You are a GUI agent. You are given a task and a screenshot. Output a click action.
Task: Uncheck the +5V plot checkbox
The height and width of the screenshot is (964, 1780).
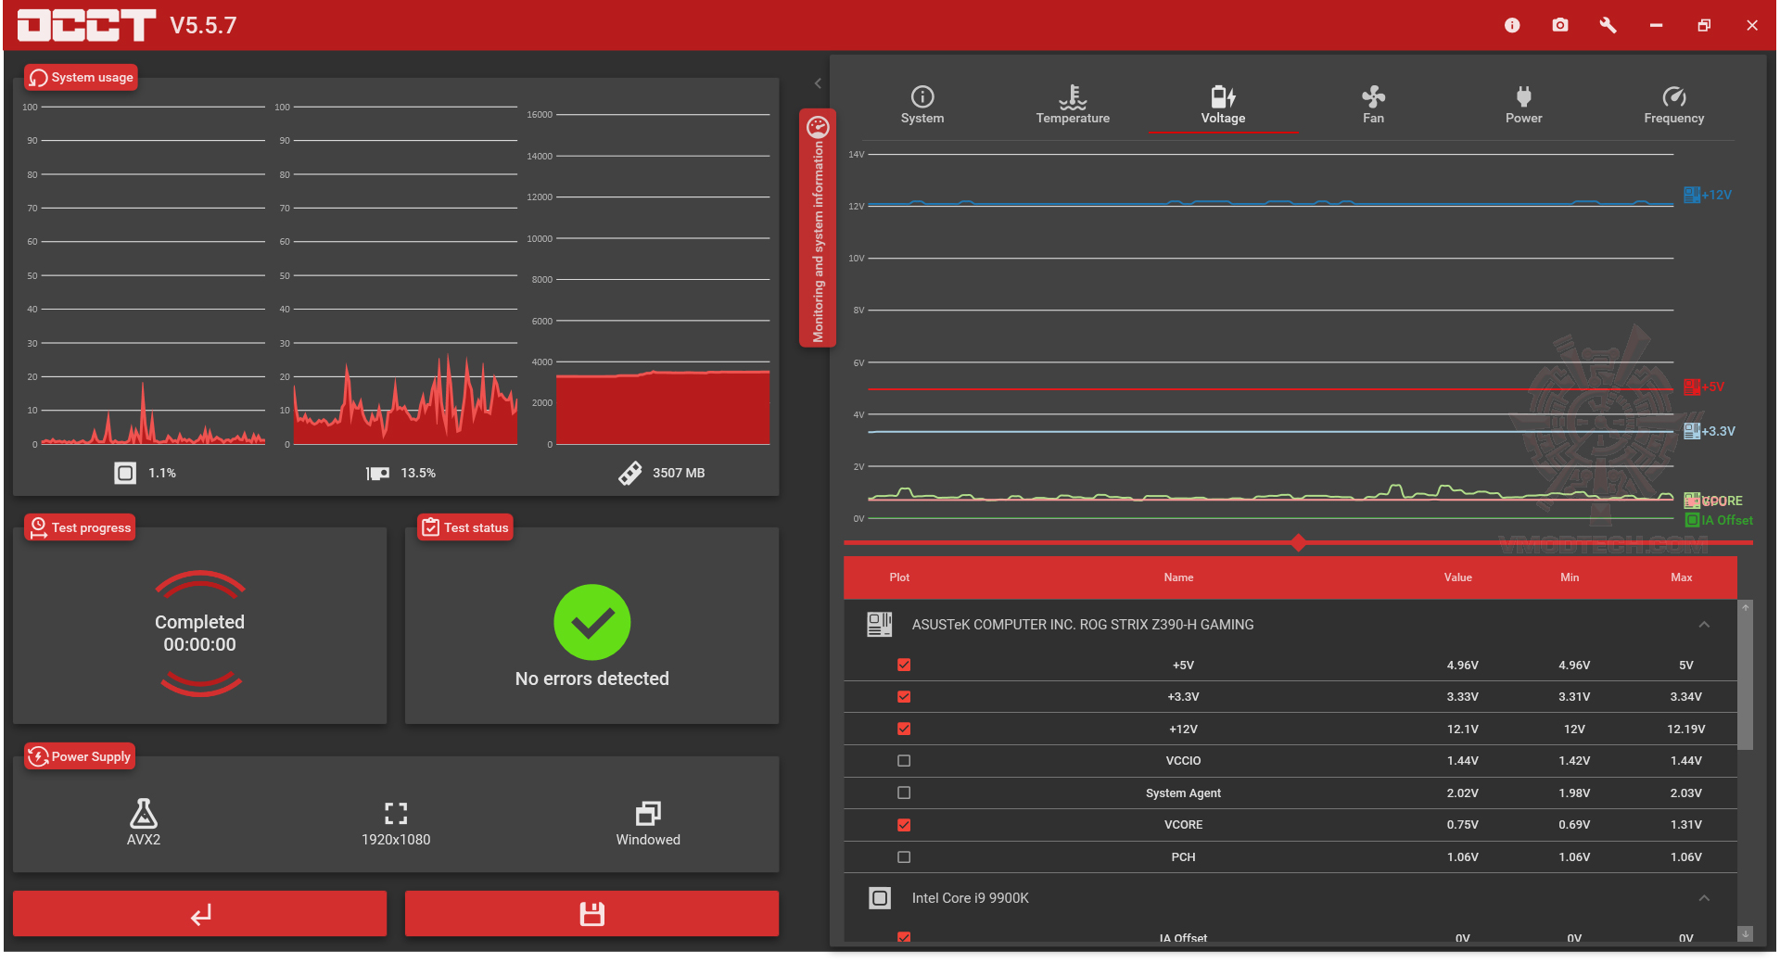coord(904,665)
